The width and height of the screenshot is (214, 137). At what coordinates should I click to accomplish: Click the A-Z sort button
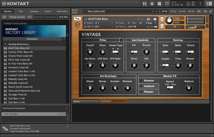point(30,17)
